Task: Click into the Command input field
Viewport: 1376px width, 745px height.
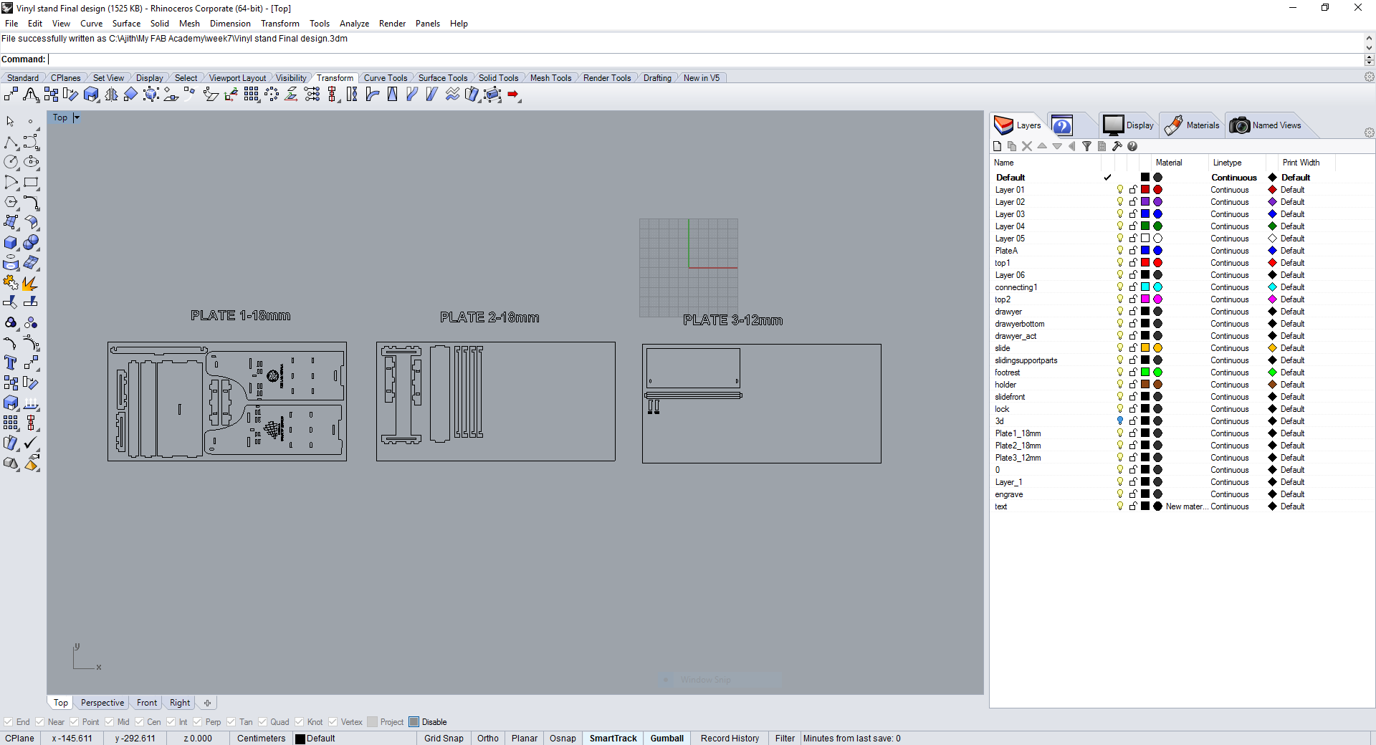Action: (x=705, y=59)
